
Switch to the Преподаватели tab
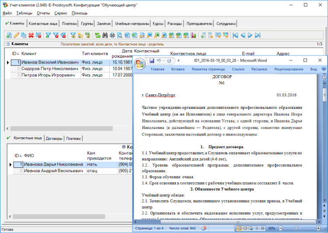[199, 24]
